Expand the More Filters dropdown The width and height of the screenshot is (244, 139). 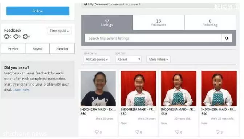158,60
